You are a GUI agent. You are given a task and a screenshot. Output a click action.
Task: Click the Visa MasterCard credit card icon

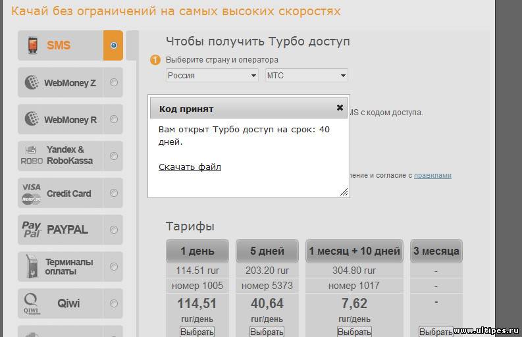(x=31, y=193)
